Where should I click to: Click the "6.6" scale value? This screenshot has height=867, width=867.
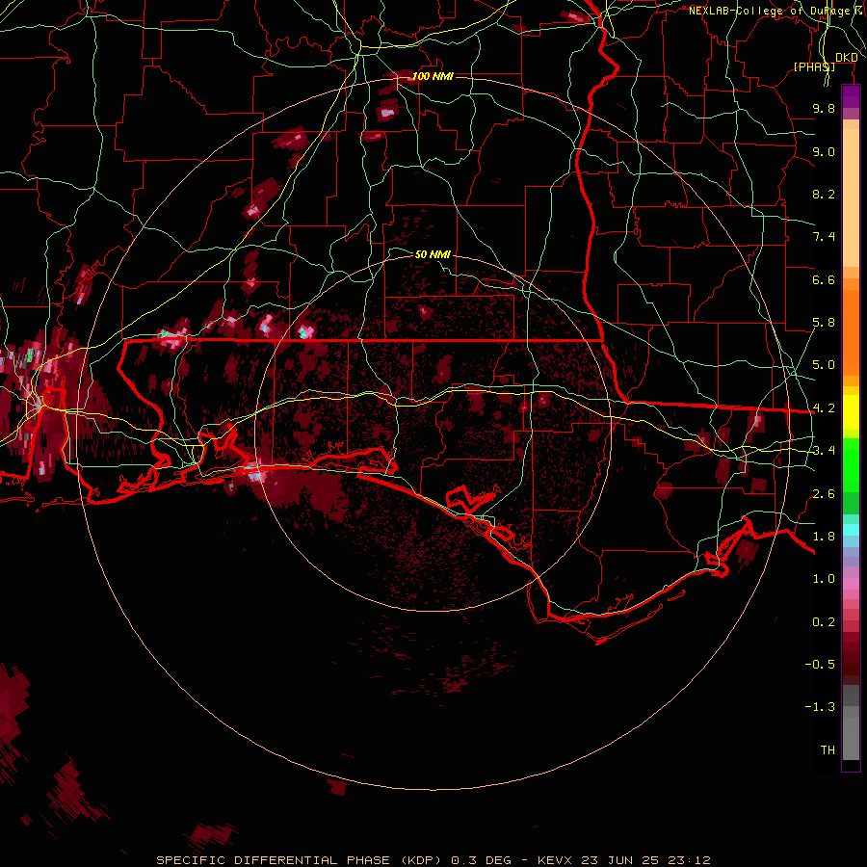[x=824, y=279]
